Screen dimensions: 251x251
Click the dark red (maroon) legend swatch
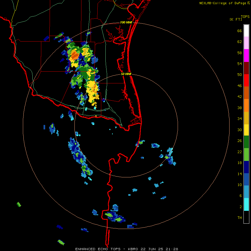click(x=246, y=68)
